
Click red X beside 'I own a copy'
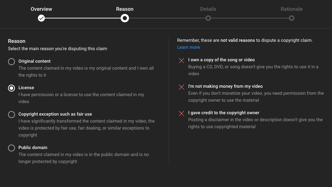click(x=181, y=61)
